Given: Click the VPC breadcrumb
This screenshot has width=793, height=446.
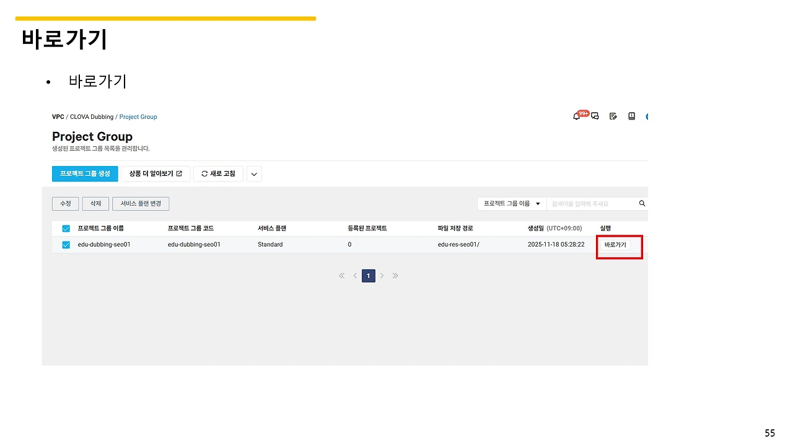Looking at the screenshot, I should click(58, 116).
